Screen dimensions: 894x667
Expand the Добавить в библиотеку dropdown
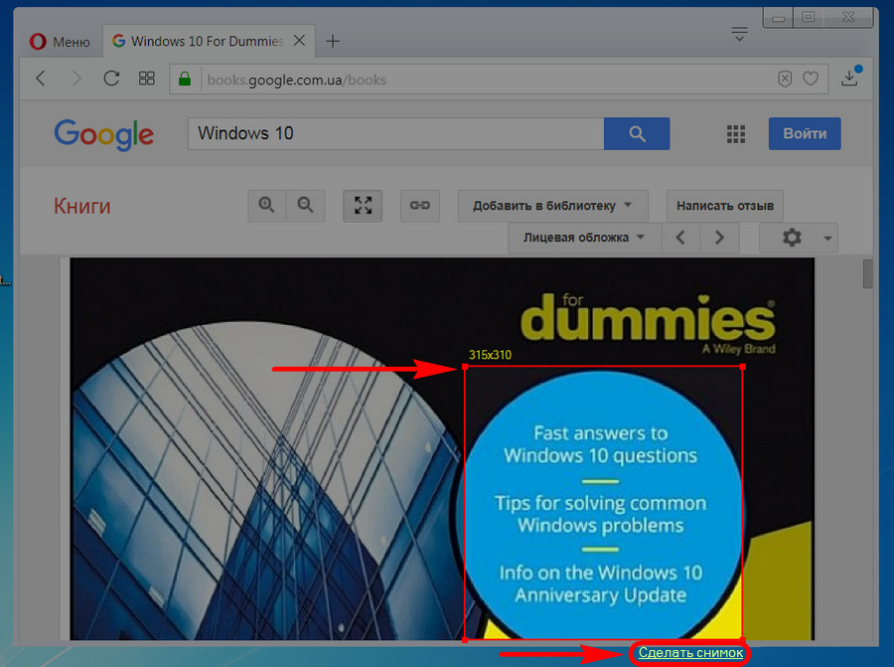tap(552, 206)
